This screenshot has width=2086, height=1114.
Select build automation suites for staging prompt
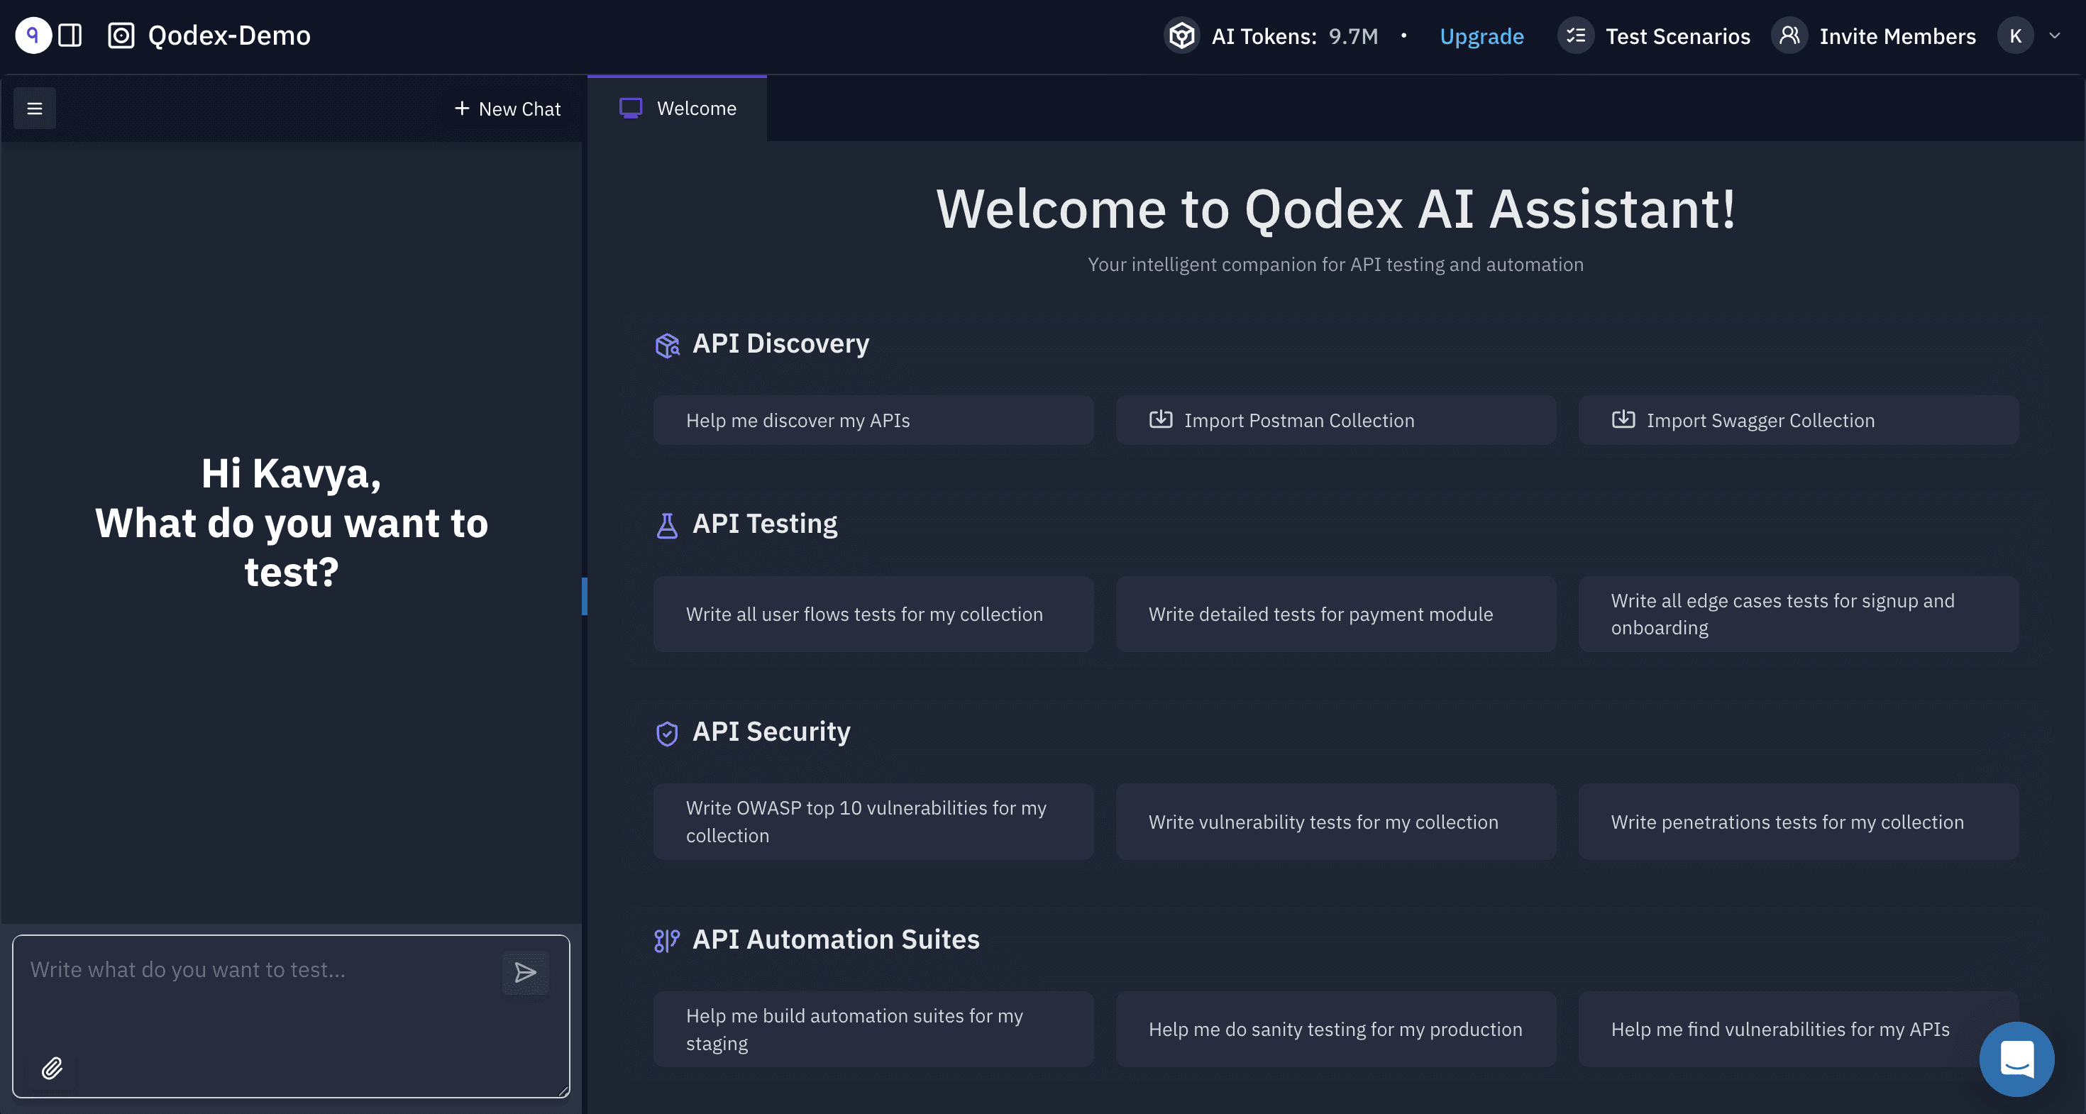point(873,1029)
